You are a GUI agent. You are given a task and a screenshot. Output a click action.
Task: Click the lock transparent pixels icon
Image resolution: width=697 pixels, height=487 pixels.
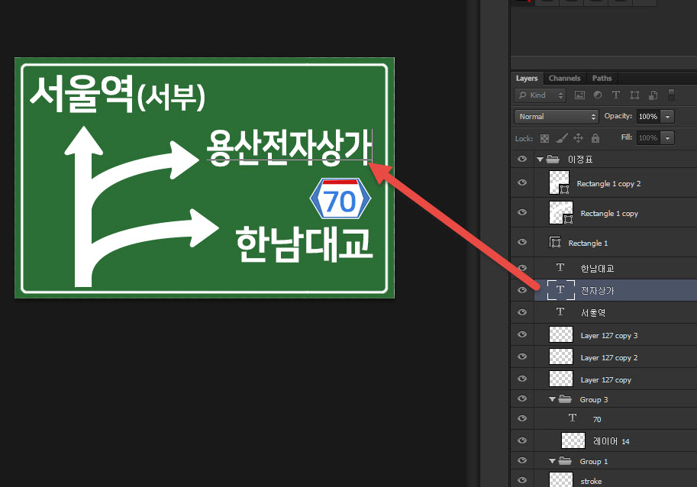click(544, 138)
